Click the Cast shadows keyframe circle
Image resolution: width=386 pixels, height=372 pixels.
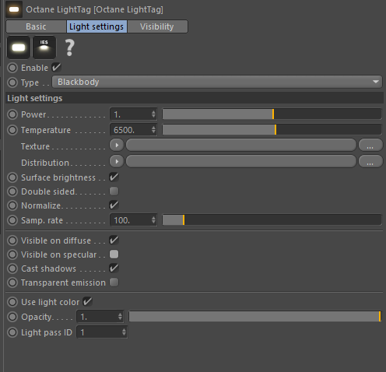(x=12, y=268)
